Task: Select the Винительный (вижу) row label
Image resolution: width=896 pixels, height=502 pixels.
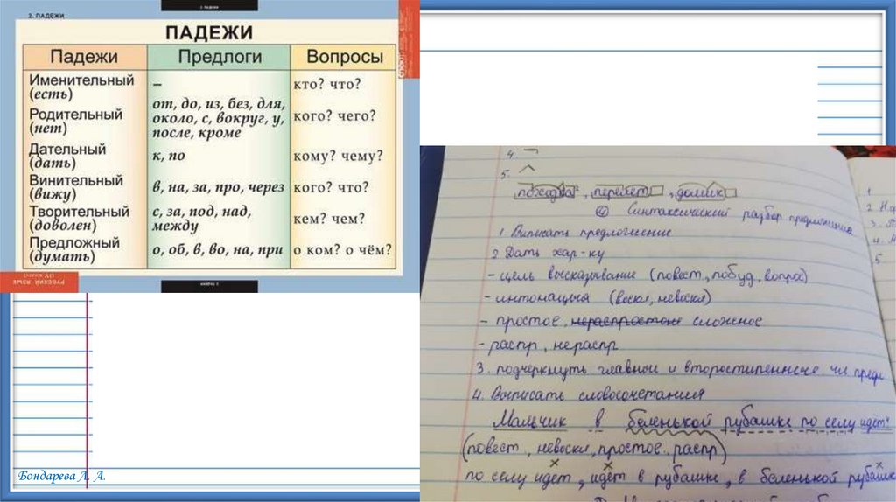Action: coord(74,186)
